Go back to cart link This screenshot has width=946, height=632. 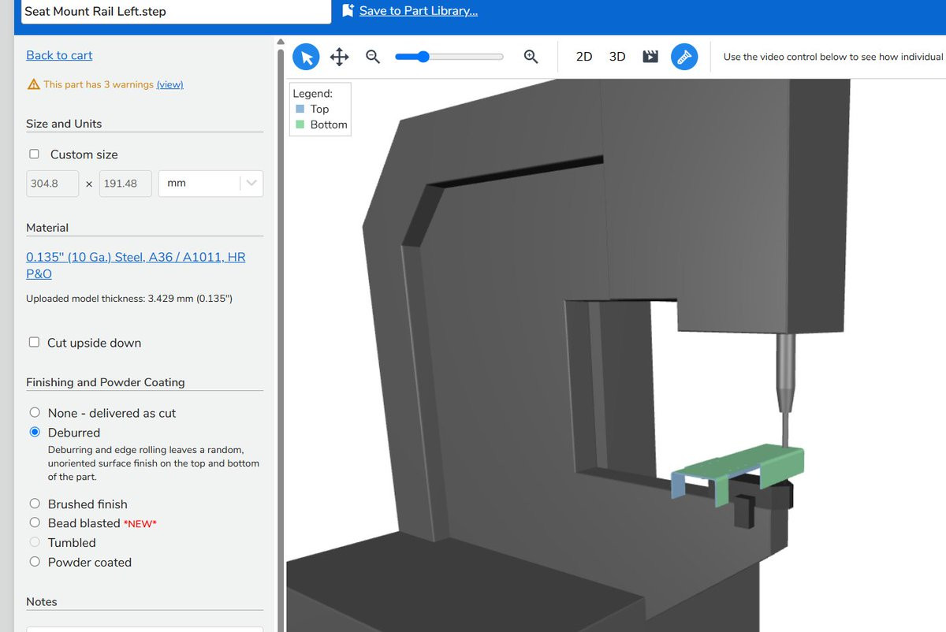(x=59, y=55)
